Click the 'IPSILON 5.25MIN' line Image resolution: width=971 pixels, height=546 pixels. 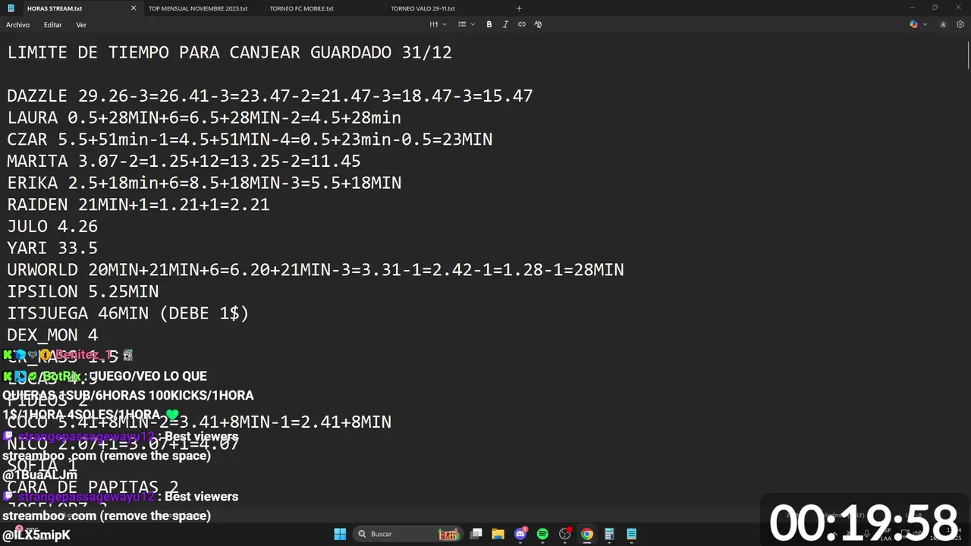point(83,292)
